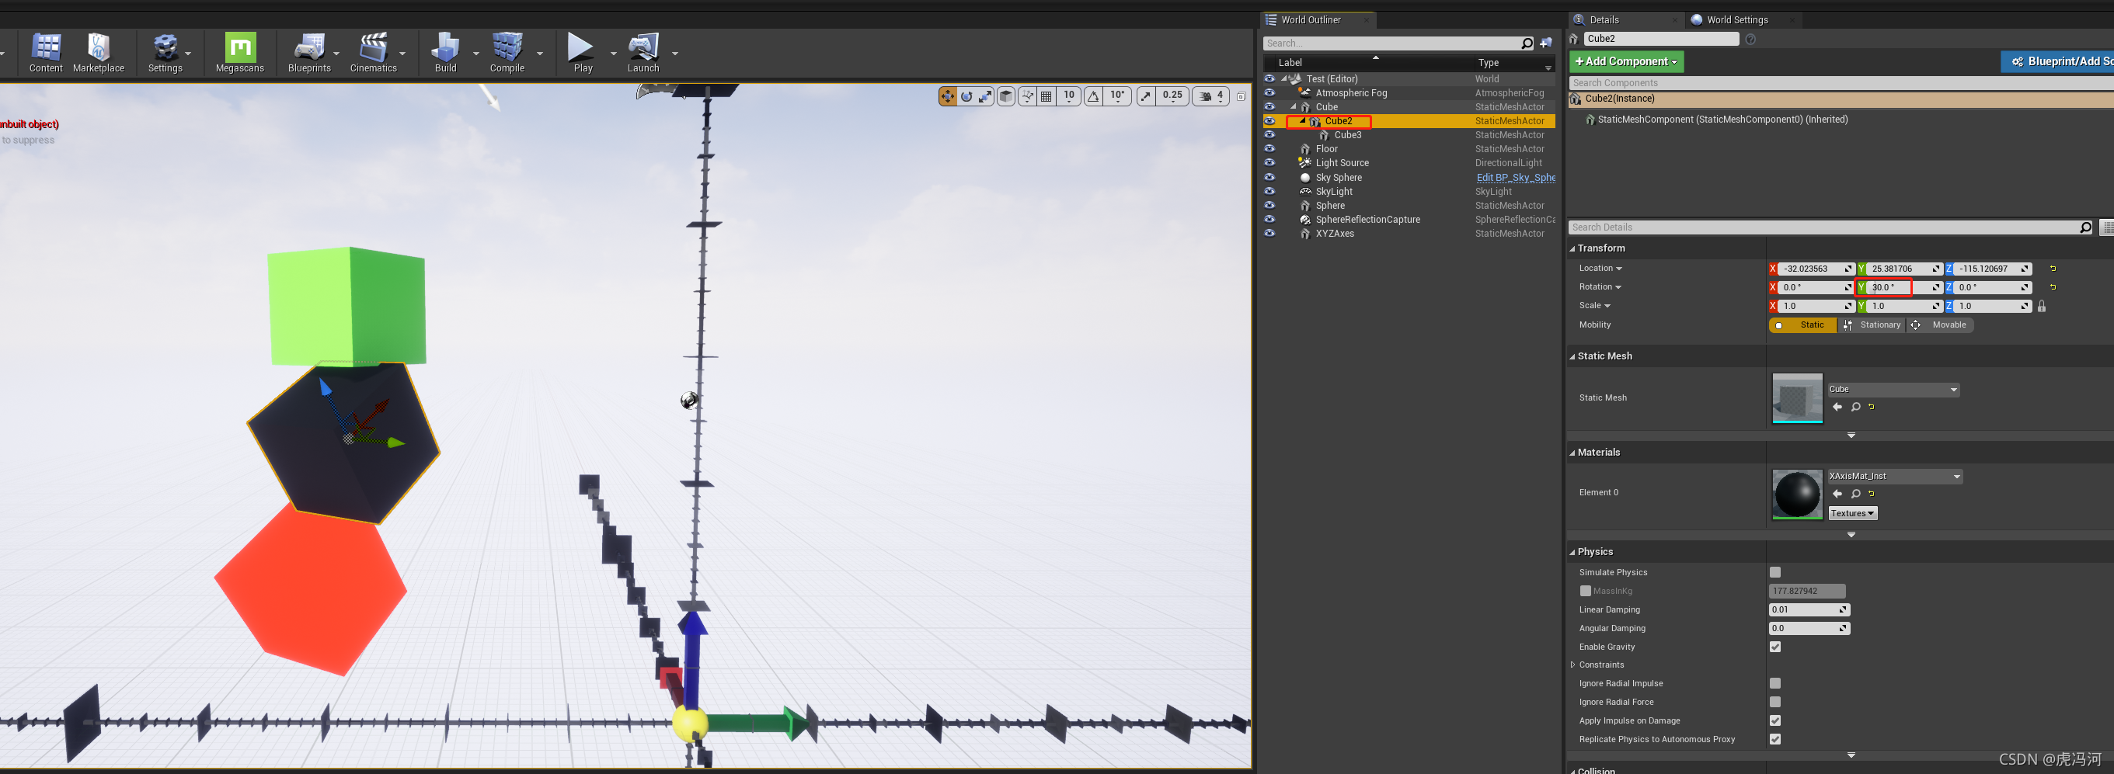Open the Textures dropdown button
The height and width of the screenshot is (774, 2114).
tap(1853, 514)
